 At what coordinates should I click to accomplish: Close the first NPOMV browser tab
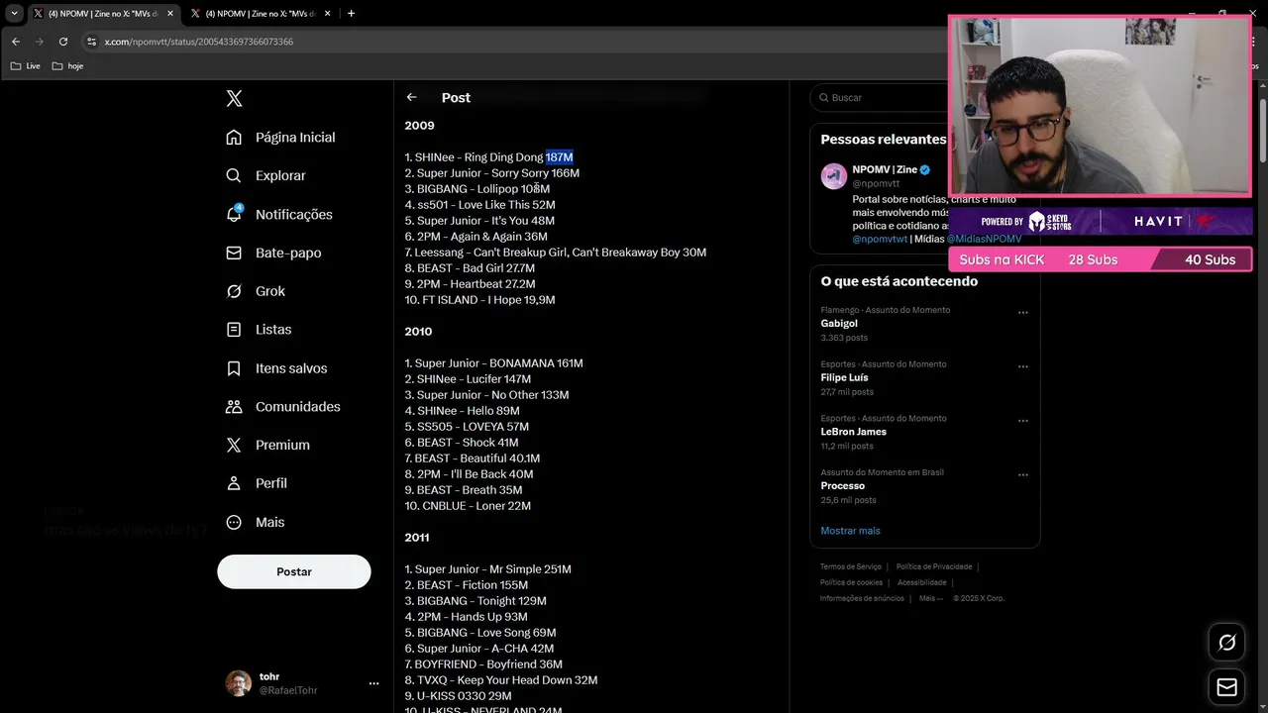click(169, 14)
